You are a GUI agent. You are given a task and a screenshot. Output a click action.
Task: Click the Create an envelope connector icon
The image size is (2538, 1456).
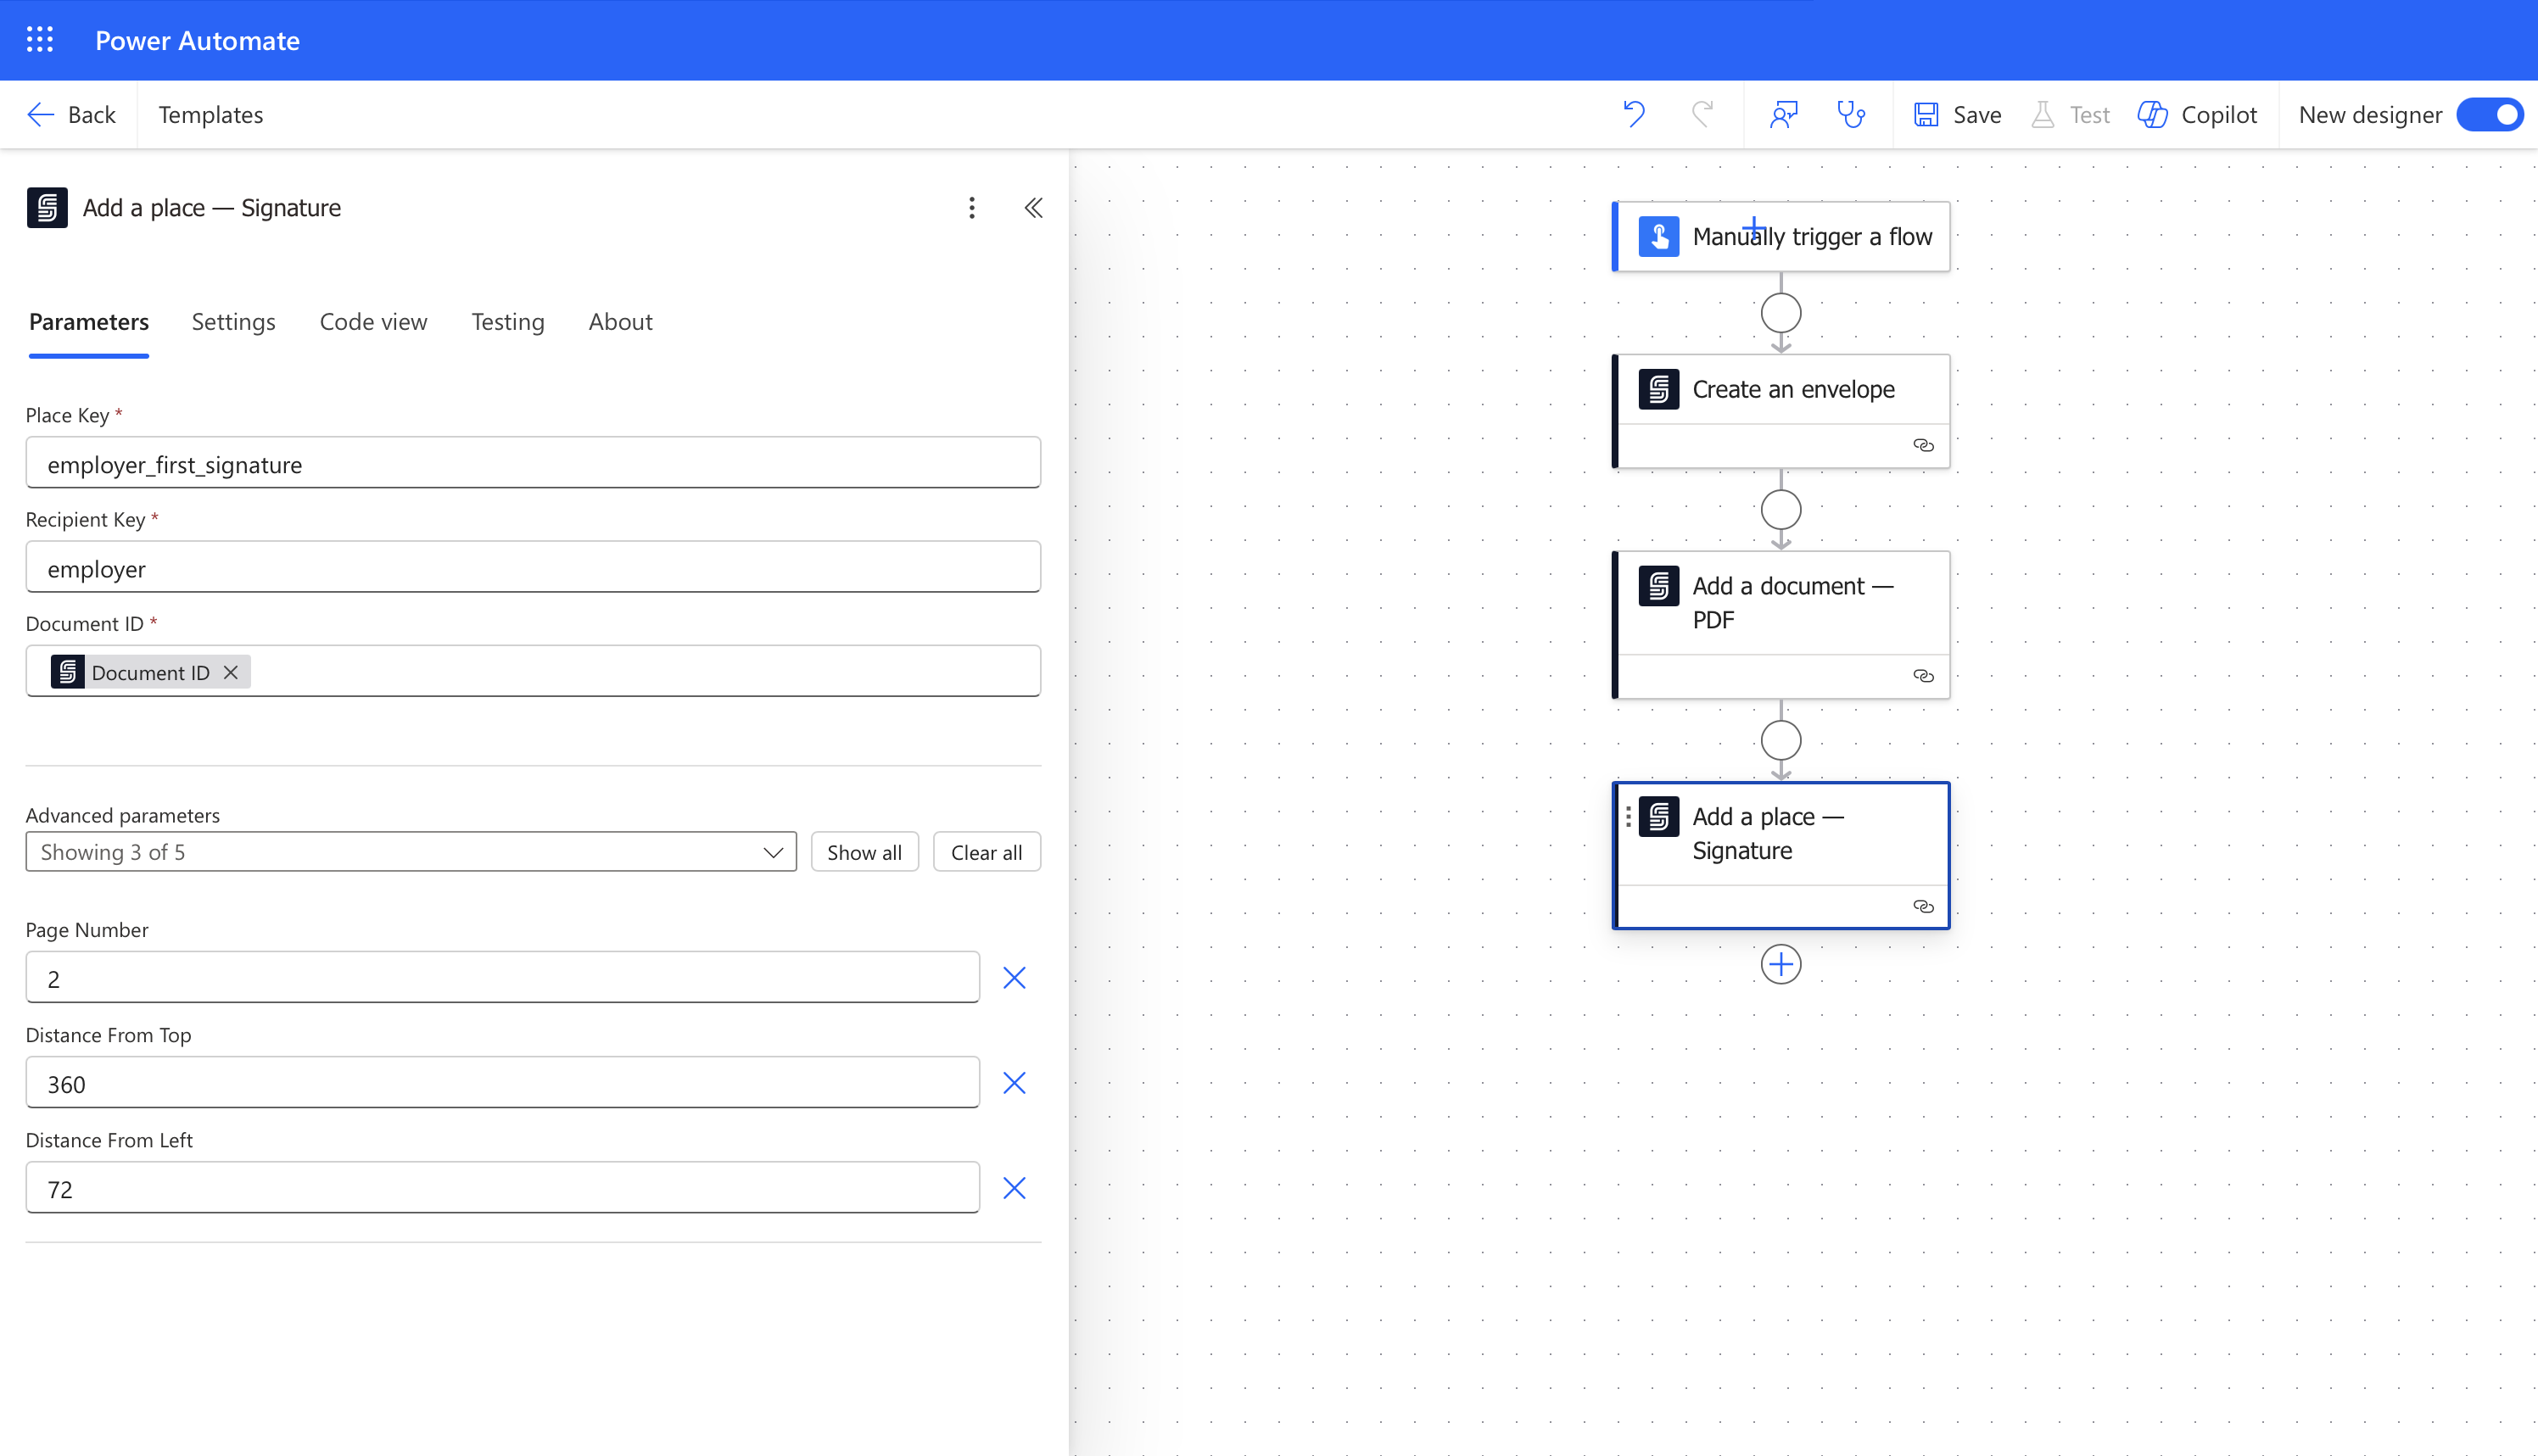pyautogui.click(x=1659, y=389)
